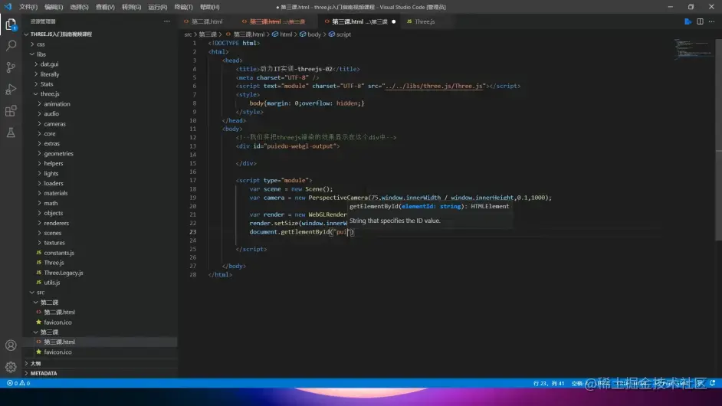Viewport: 722px width, 406px height.
Task: Click the code minimap preview
Action: pos(693,50)
